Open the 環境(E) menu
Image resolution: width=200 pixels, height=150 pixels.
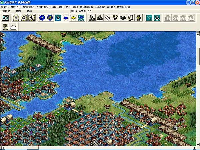click(x=111, y=7)
